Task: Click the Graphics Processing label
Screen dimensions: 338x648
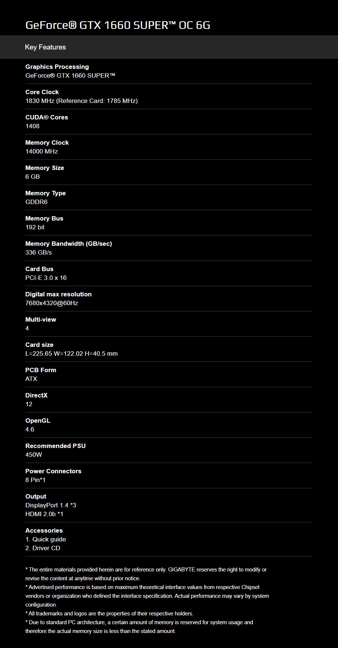Action: pos(57,67)
